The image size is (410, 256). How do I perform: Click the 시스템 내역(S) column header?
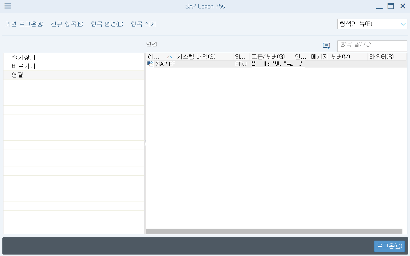(204, 57)
